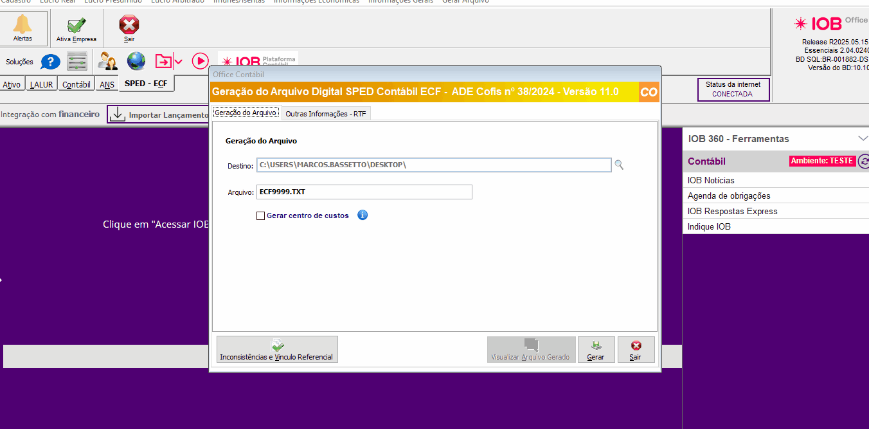Collapse the IOB 360 - Ferramentas panel
Screen dimensions: 869x429
click(x=863, y=138)
